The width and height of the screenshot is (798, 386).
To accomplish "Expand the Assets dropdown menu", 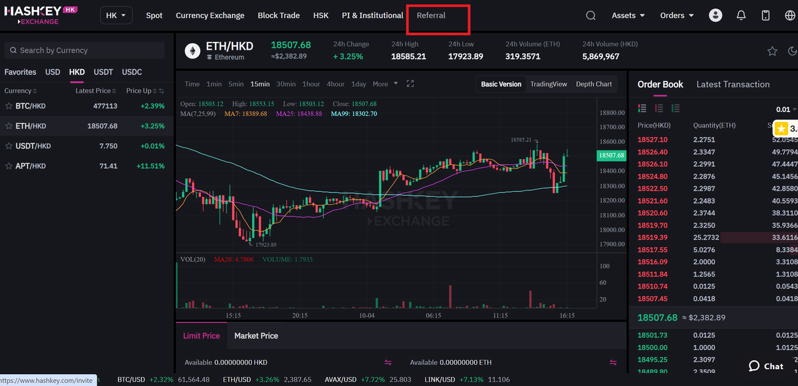I will pos(628,16).
